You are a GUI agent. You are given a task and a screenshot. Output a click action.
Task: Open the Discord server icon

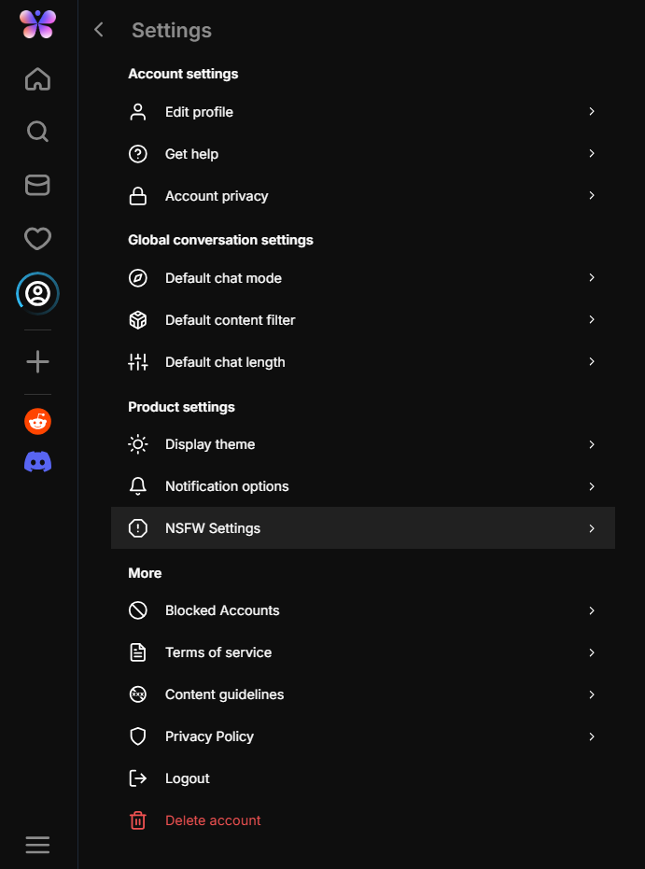pyautogui.click(x=37, y=461)
